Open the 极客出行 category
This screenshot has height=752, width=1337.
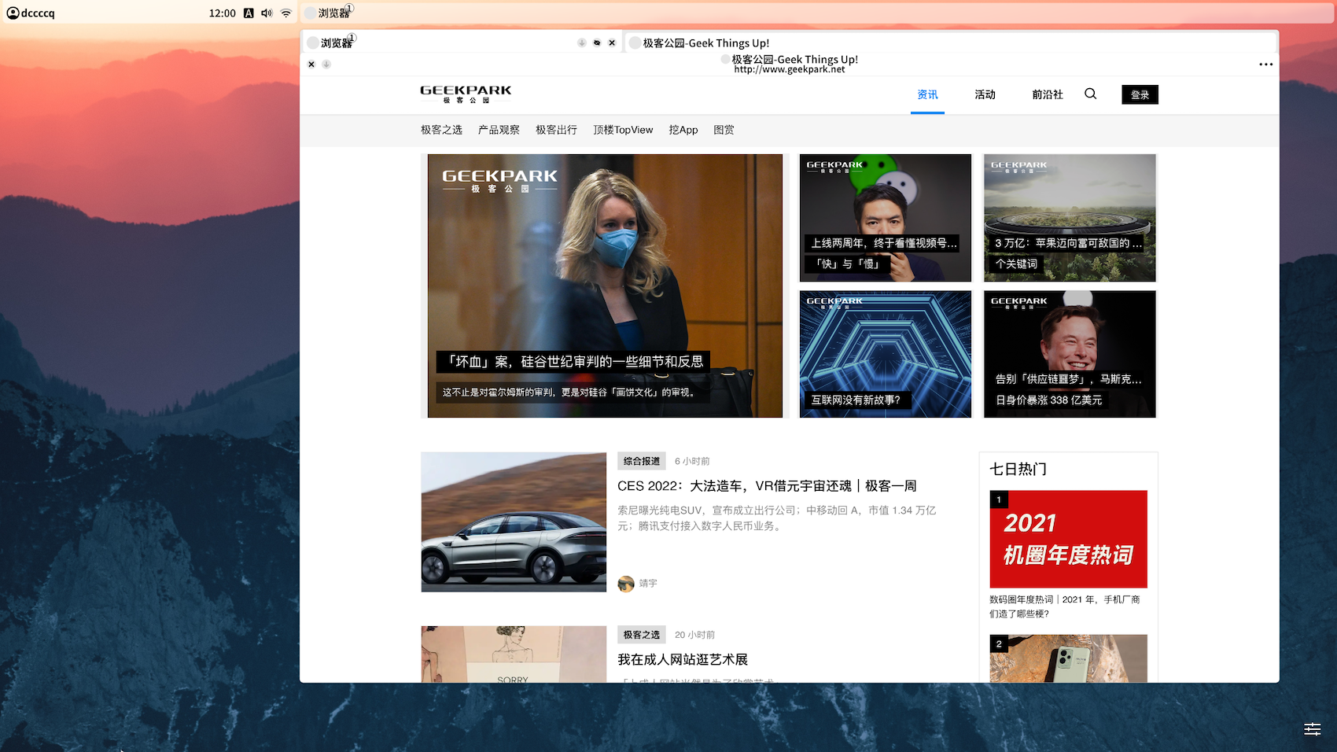pos(556,130)
